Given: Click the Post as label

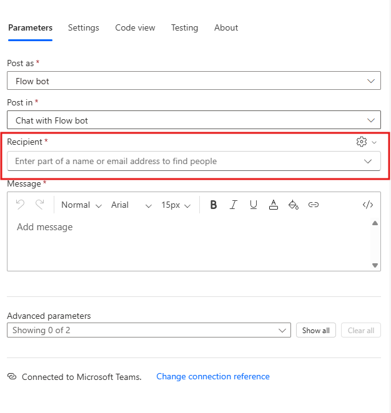Looking at the screenshot, I should (x=21, y=63).
